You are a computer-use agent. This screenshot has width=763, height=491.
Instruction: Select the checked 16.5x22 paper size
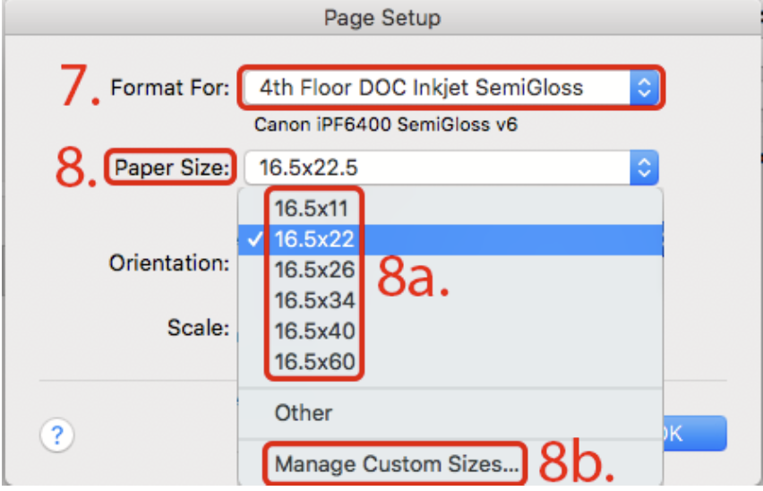pos(450,239)
